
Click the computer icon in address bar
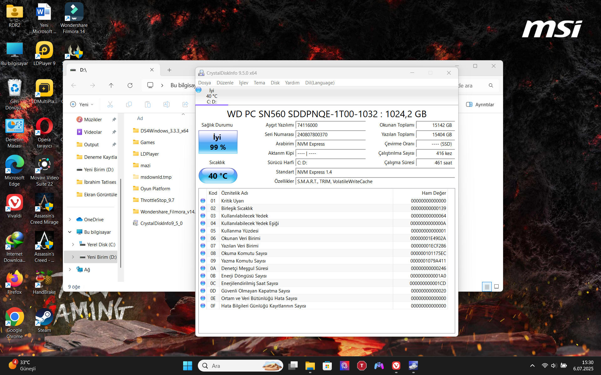pos(150,85)
